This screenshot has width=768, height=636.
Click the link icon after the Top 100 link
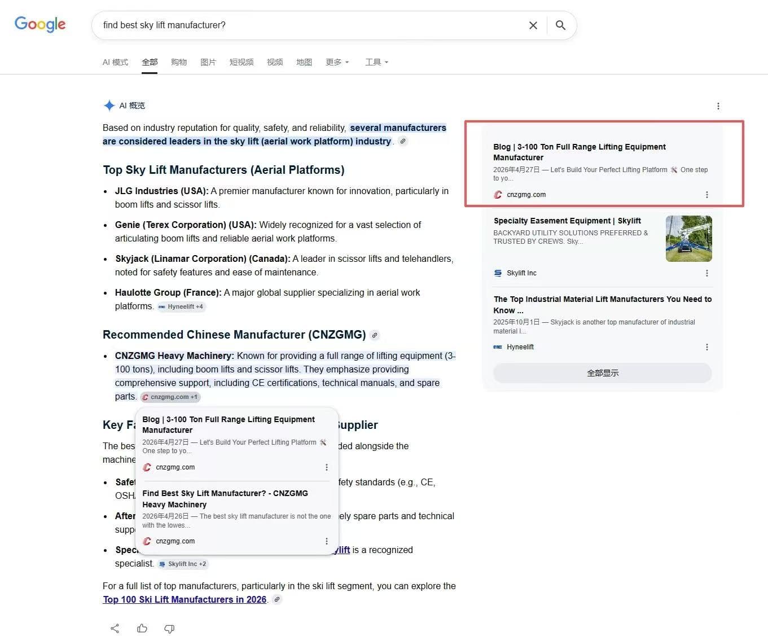[x=277, y=599]
